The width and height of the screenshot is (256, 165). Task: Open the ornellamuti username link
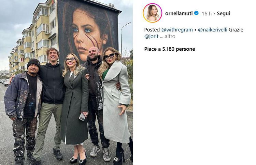[179, 13]
